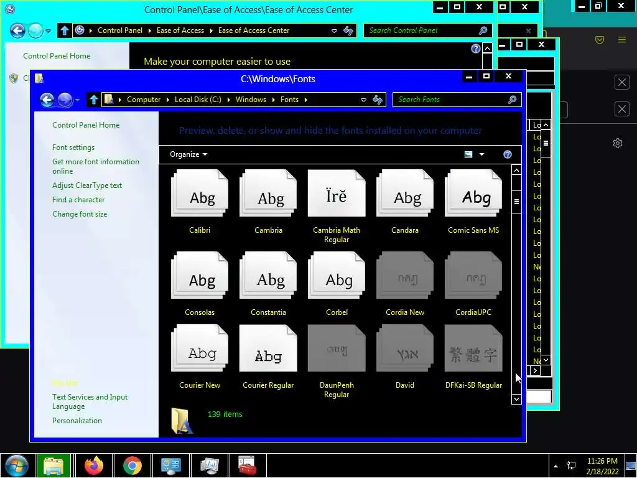
Task: Open Font settings link
Action: [x=73, y=148]
